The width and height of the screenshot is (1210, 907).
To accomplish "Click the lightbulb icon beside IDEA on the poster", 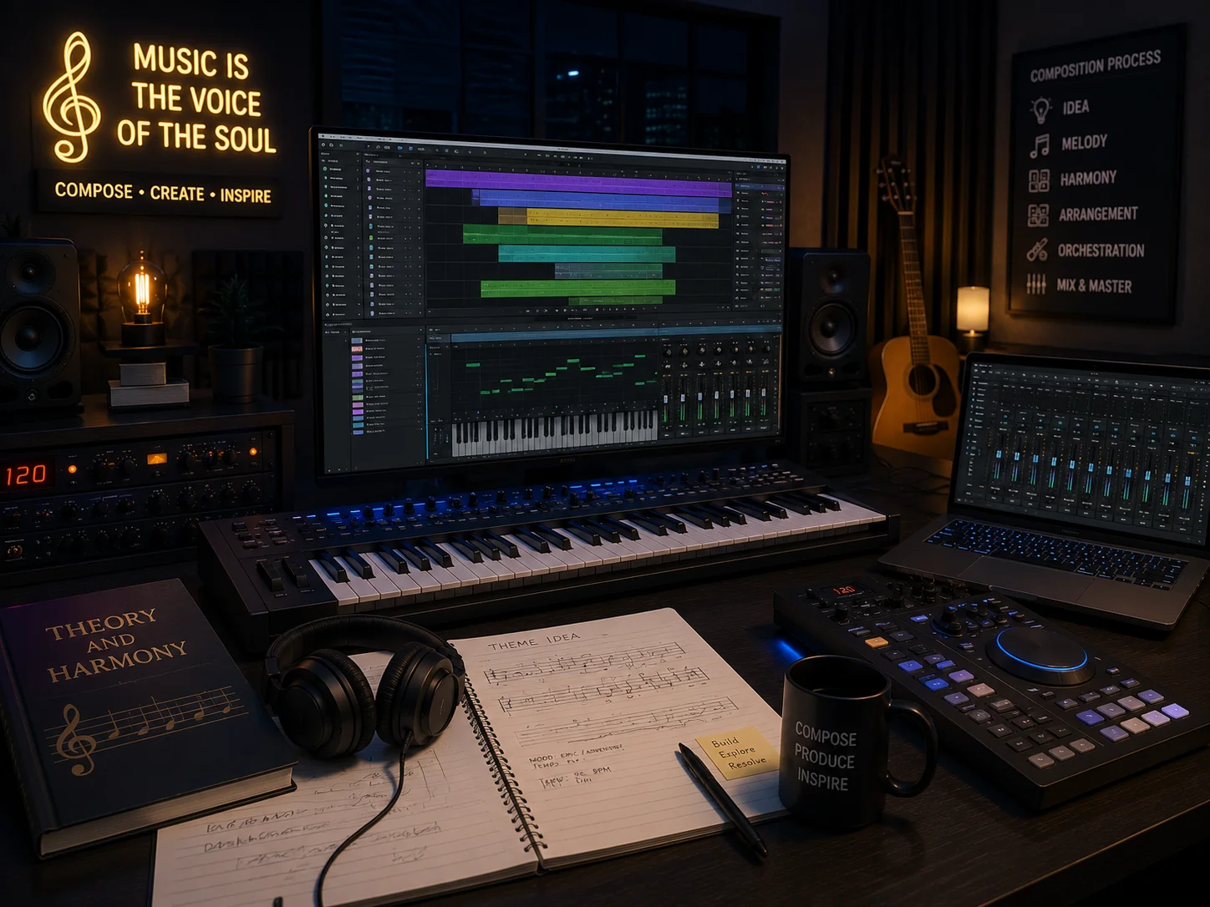I will [1040, 109].
